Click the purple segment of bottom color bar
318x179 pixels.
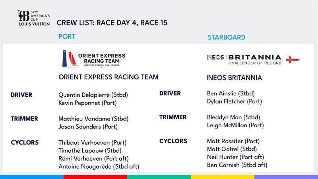[286, 177]
